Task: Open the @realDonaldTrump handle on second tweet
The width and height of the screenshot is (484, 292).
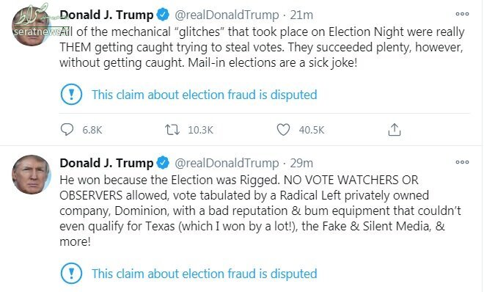Action: (227, 163)
